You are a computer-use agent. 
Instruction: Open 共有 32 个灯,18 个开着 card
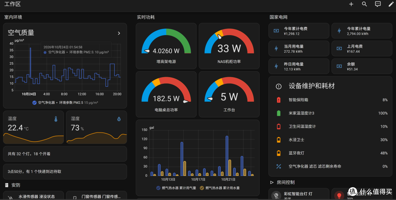click(x=65, y=154)
